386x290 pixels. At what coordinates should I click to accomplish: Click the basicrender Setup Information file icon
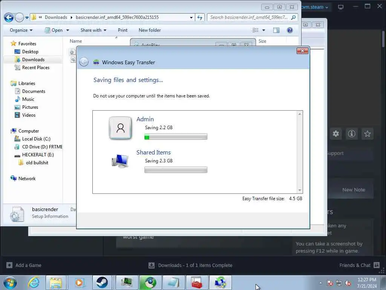[17, 214]
